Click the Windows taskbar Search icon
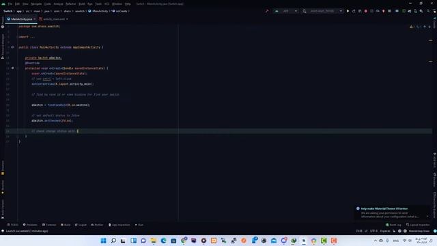437x246 pixels. click(113, 241)
